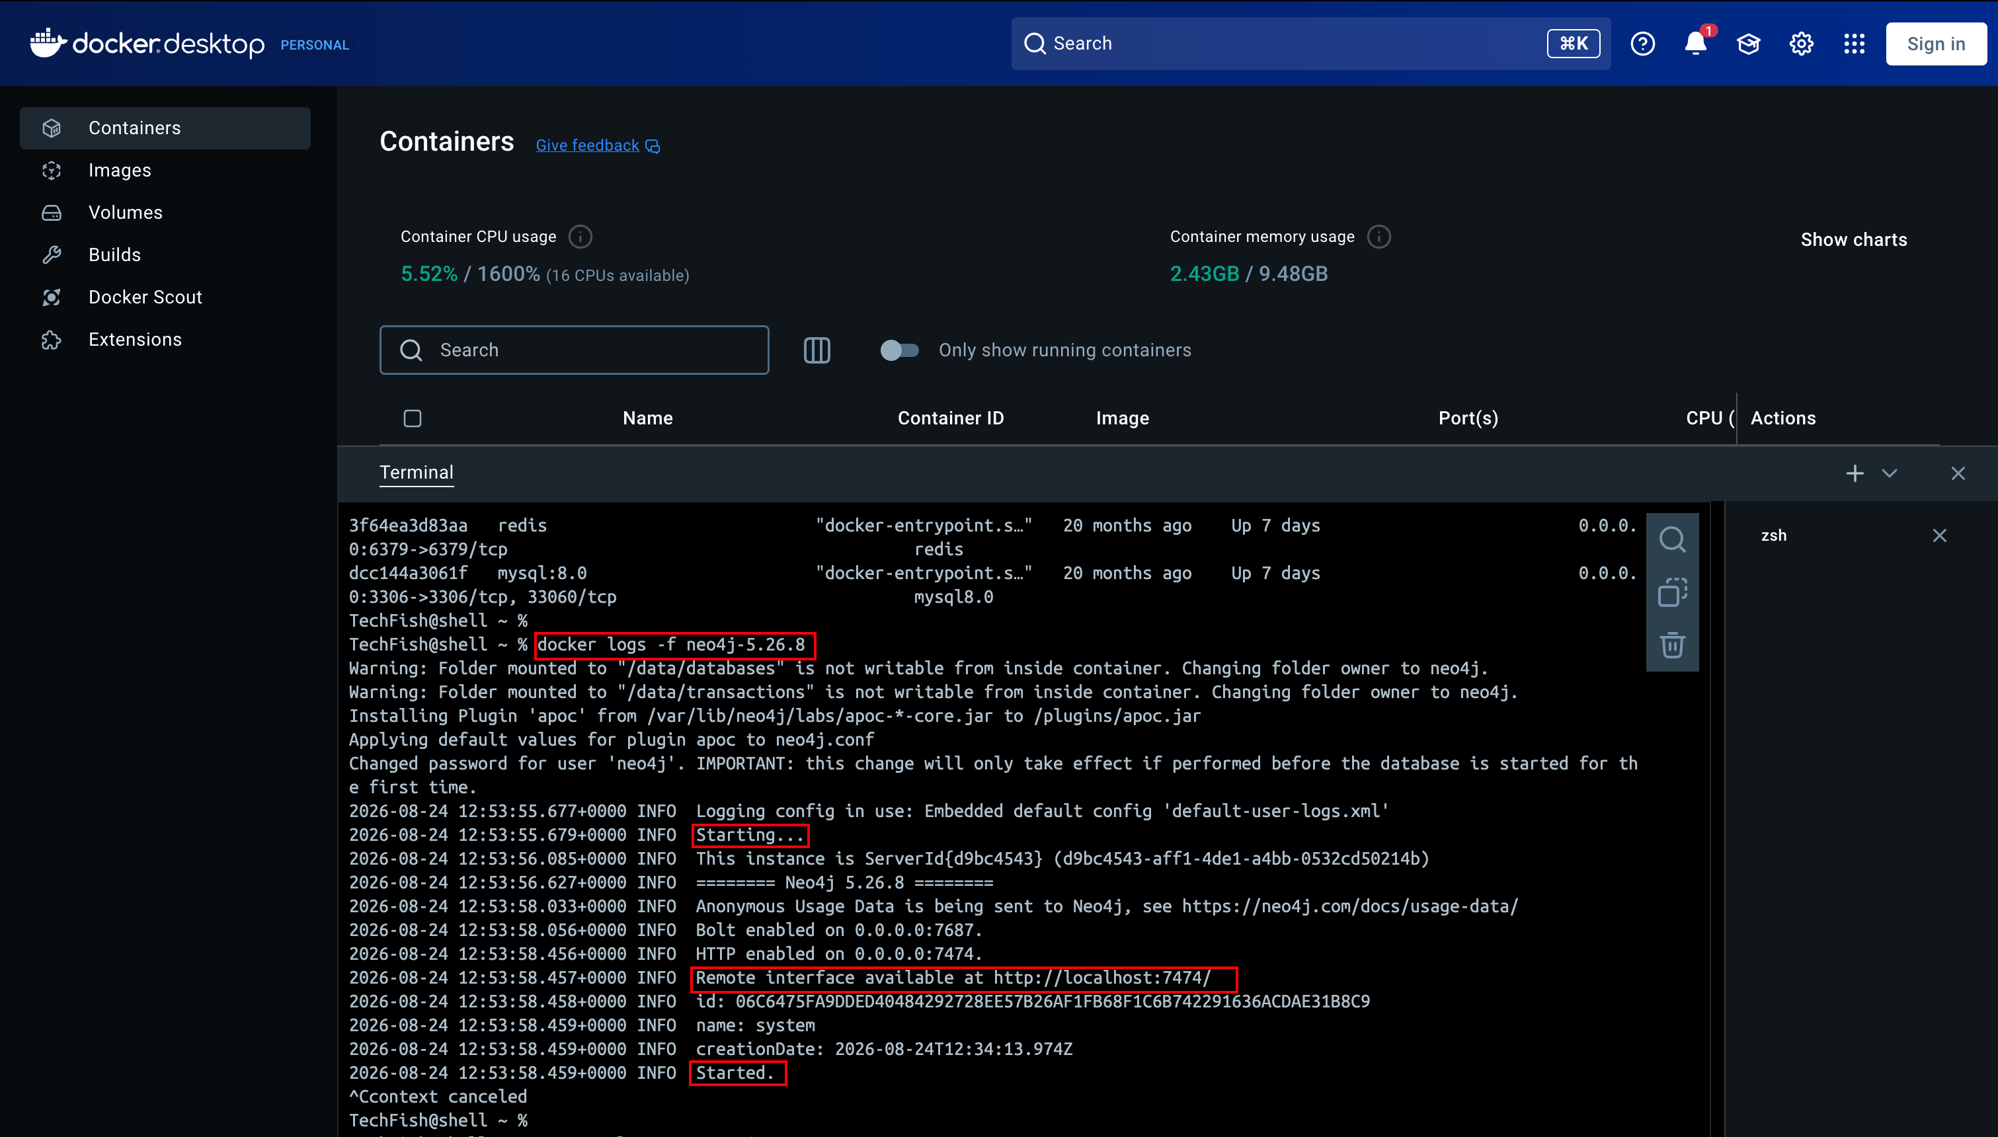Click the '2.43GB' memory usage value
Screen dimensions: 1998x1137
point(1204,274)
